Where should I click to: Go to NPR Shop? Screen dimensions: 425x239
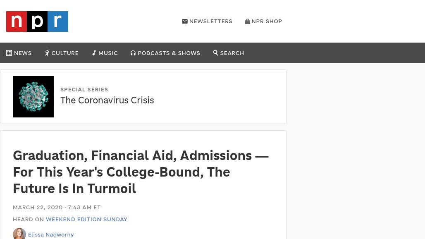click(267, 22)
